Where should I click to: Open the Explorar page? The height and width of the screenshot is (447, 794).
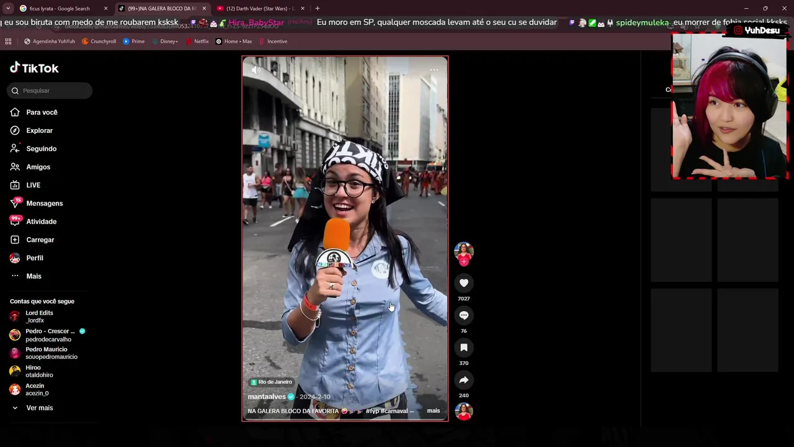click(x=32, y=130)
